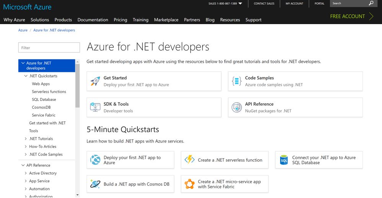Open the Partners menu item
Image resolution: width=382 pixels, height=198 pixels.
(x=192, y=20)
